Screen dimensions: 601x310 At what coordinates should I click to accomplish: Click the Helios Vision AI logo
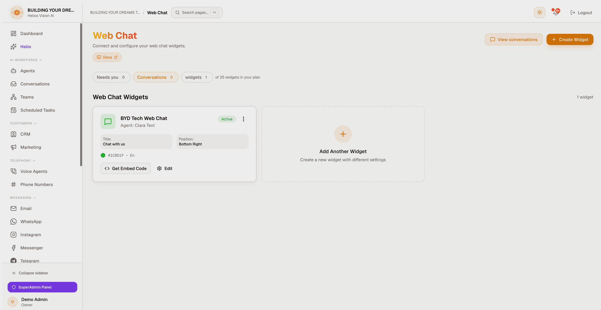[17, 12]
